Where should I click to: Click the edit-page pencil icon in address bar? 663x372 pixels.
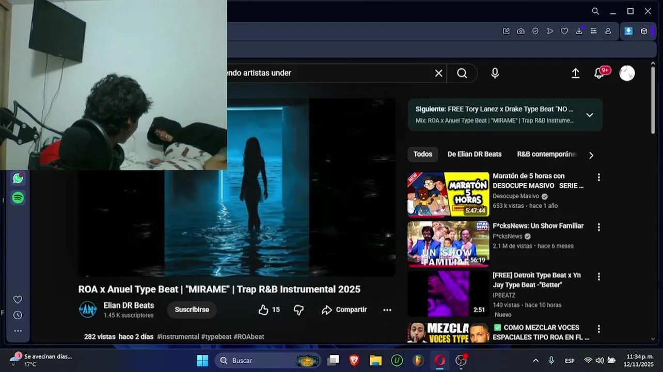pos(506,31)
